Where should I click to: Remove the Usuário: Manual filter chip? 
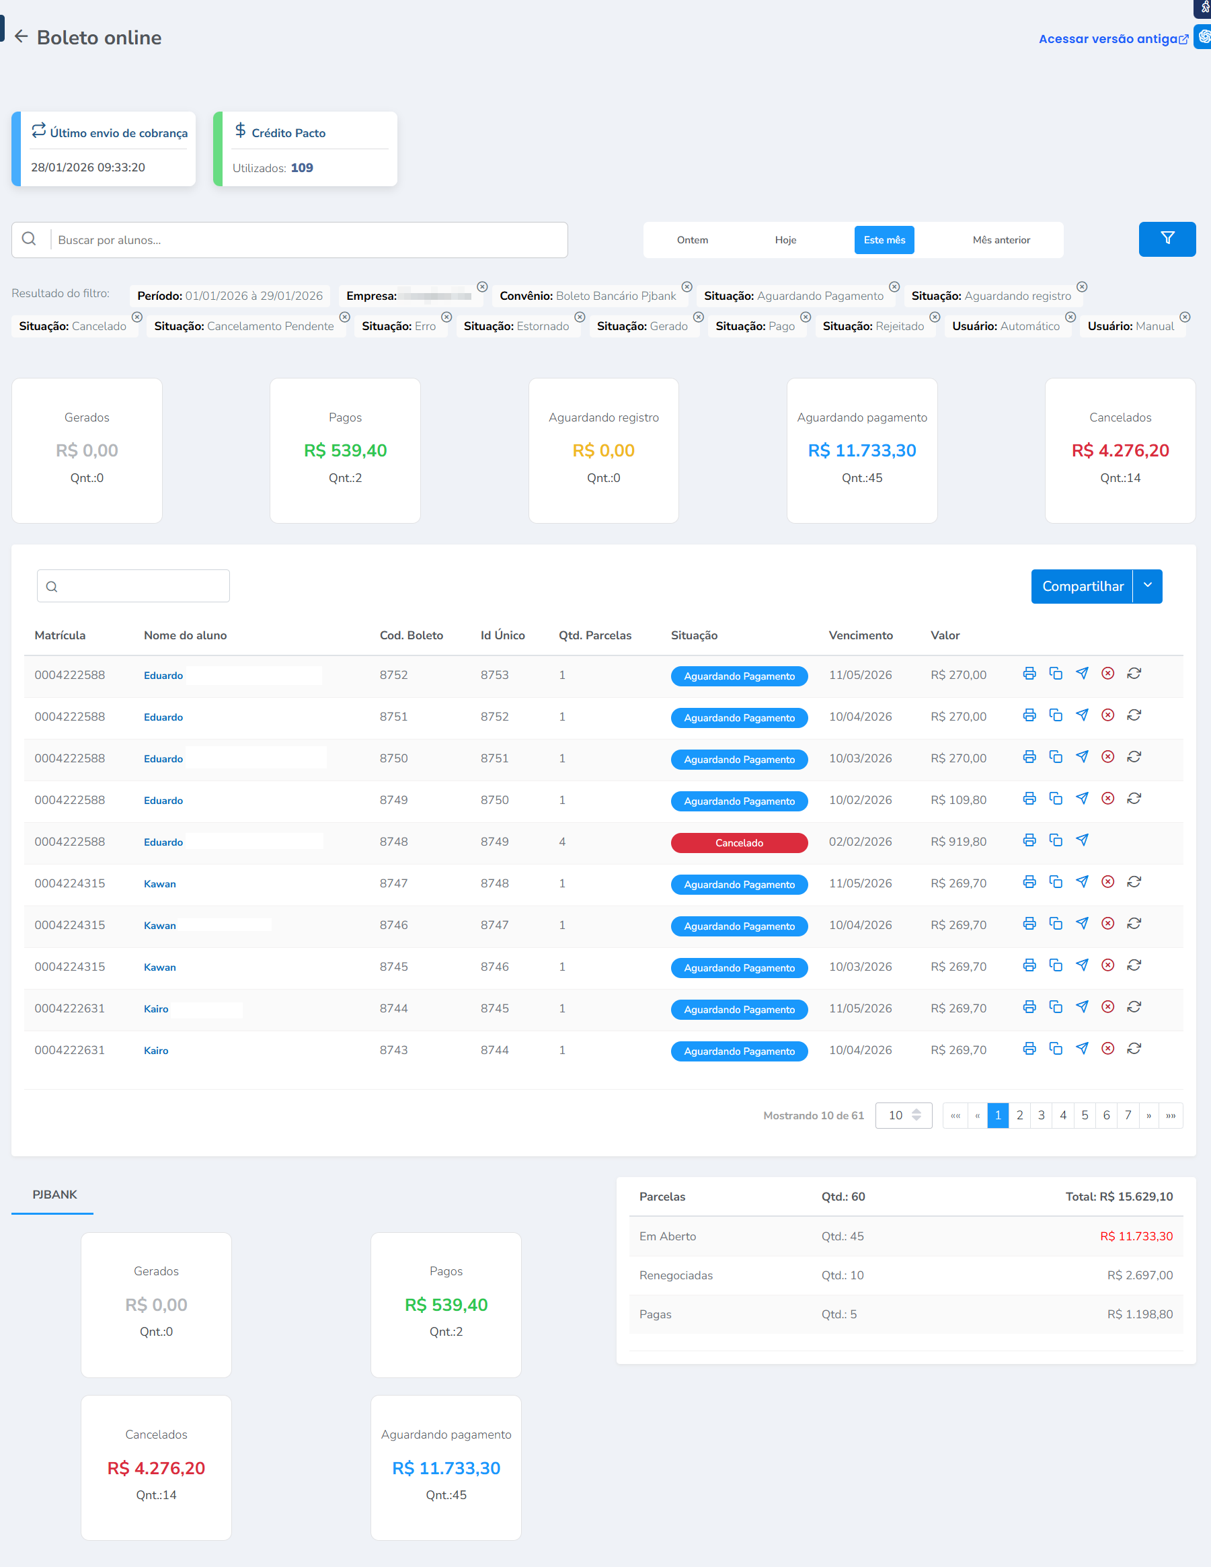pos(1185,317)
